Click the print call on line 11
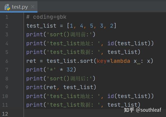 coord(34,105)
